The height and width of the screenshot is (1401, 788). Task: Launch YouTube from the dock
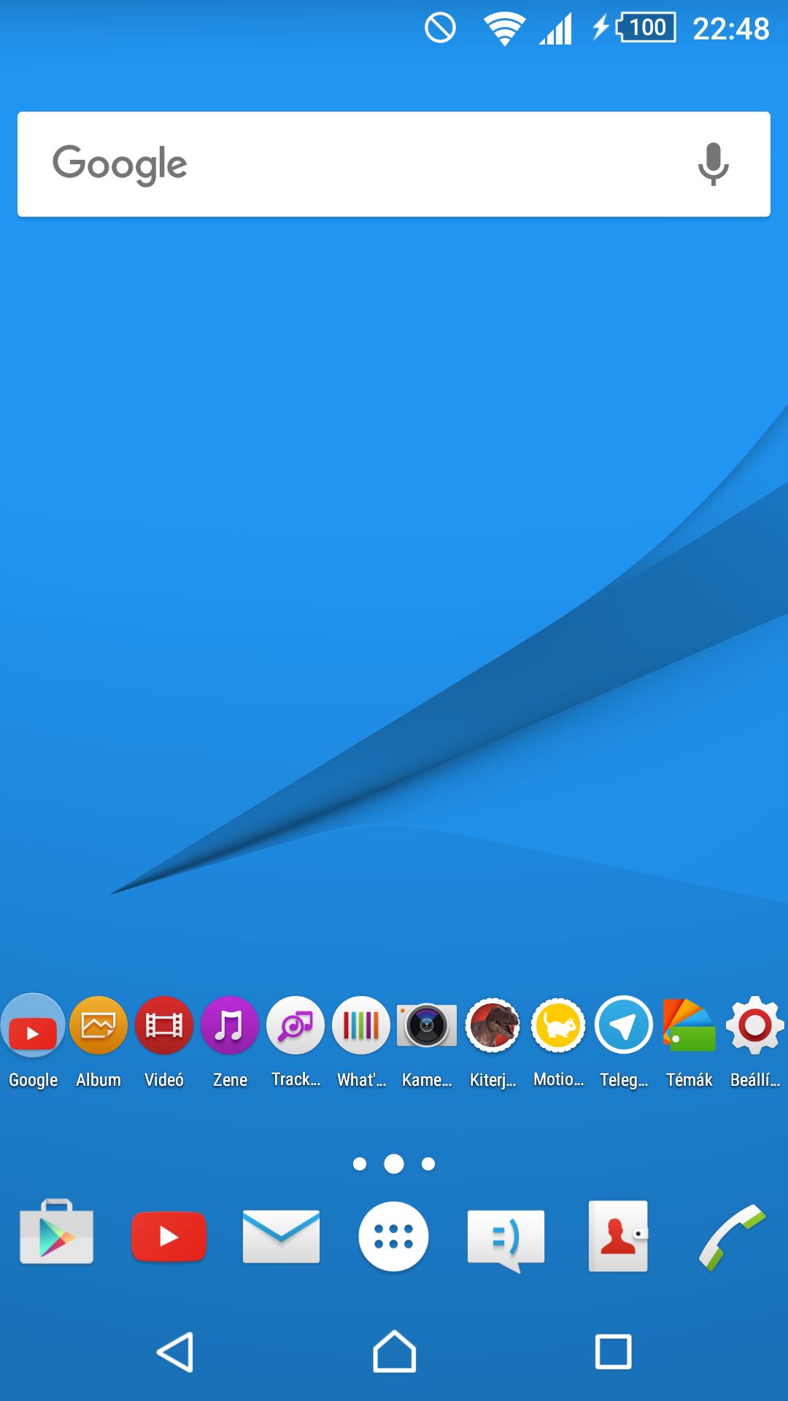tap(169, 1236)
